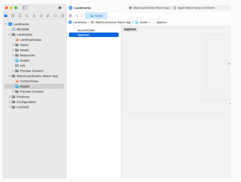Open the ContentView Swift file

pyautogui.click(x=34, y=81)
